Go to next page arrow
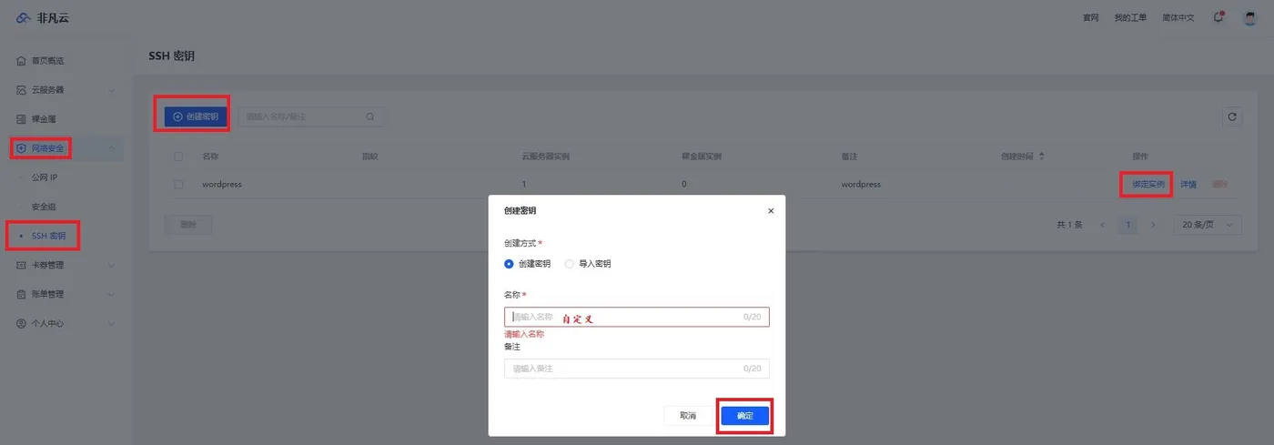 [1153, 225]
